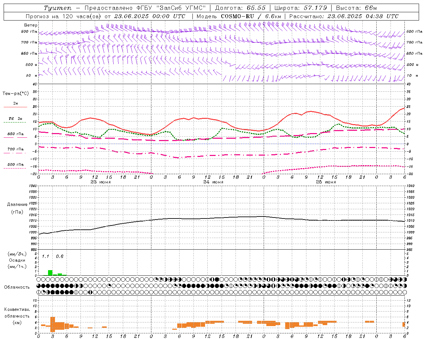424x339 pixels.
Task: Click the '2м' legend label with solid line
Action: [x=16, y=103]
